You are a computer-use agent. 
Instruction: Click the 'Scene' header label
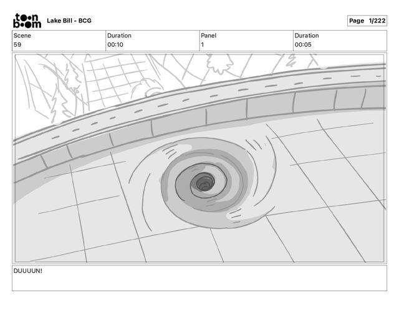[22, 36]
